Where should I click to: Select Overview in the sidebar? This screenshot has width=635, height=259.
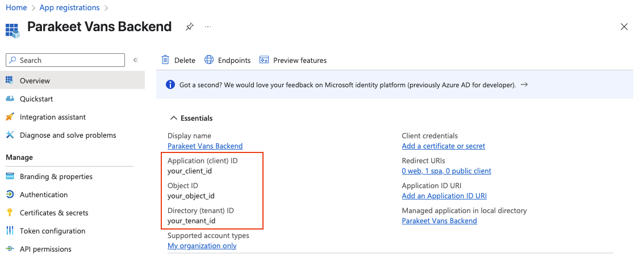(x=73, y=80)
